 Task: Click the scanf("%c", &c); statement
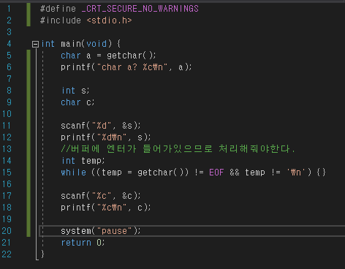[101, 196]
